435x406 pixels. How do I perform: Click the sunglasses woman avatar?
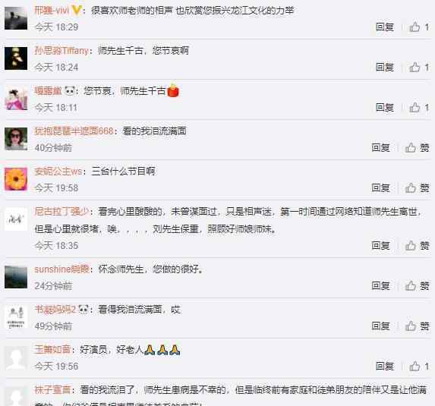click(x=16, y=139)
